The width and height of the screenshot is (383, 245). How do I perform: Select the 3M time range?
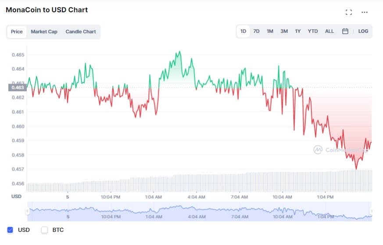tap(284, 31)
